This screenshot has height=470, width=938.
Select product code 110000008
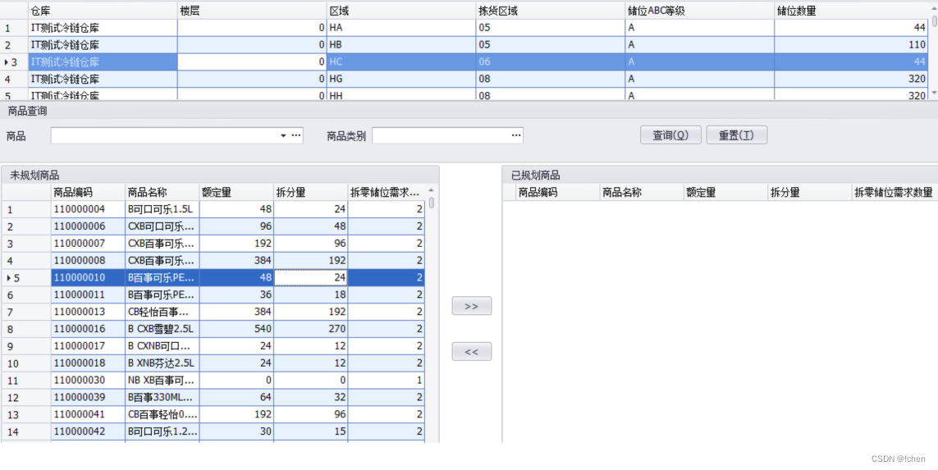tap(88, 261)
